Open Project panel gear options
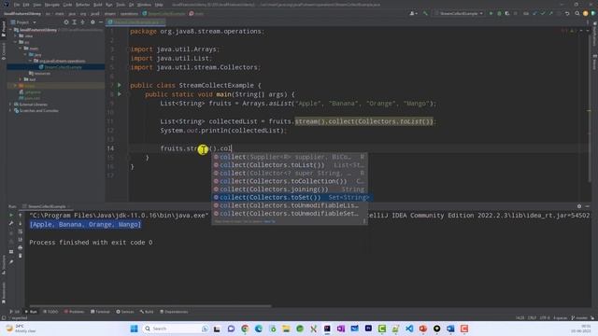This screenshot has height=336, width=598. (x=93, y=22)
